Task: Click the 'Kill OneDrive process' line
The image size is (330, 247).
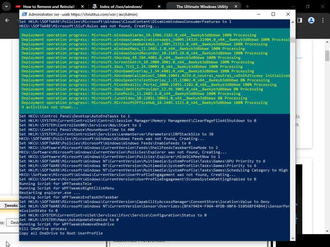Action: pyautogui.click(x=43, y=229)
